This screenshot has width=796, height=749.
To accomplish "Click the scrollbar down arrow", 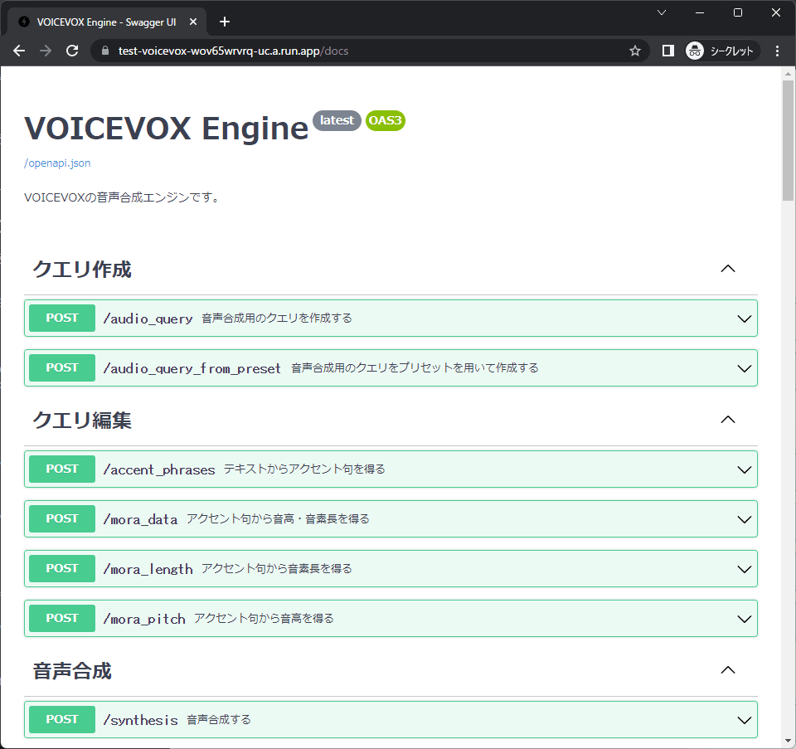I will click(x=788, y=741).
